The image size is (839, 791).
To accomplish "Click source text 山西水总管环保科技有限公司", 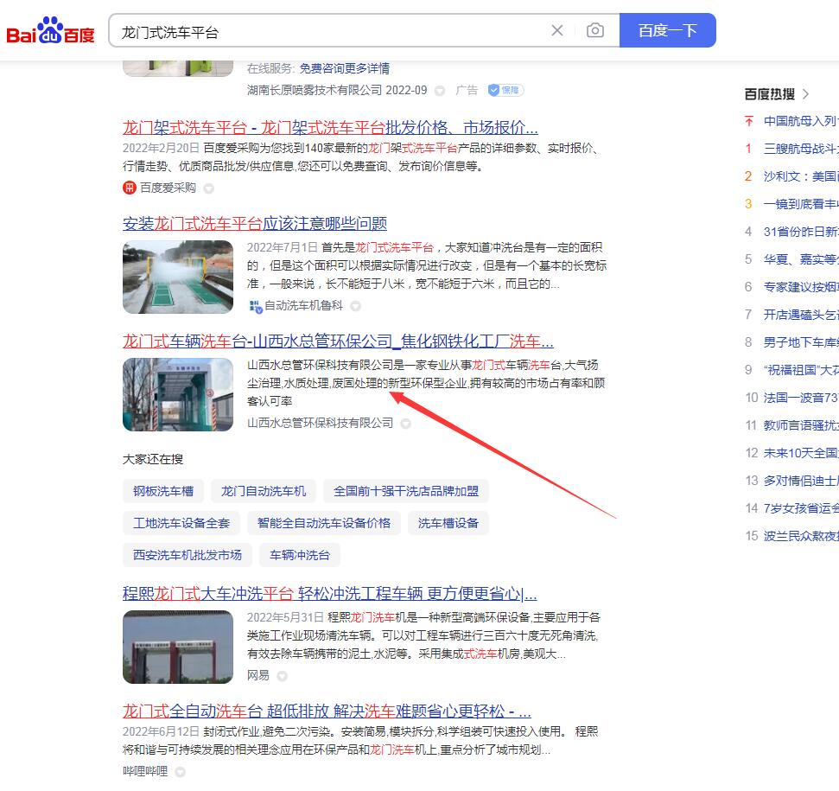I will (x=320, y=423).
